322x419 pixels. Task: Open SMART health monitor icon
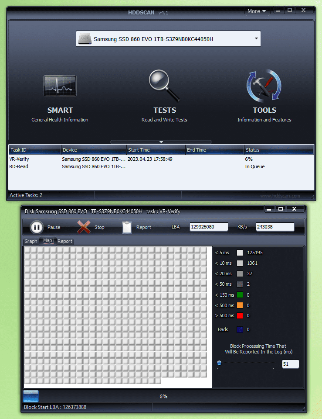coord(60,86)
